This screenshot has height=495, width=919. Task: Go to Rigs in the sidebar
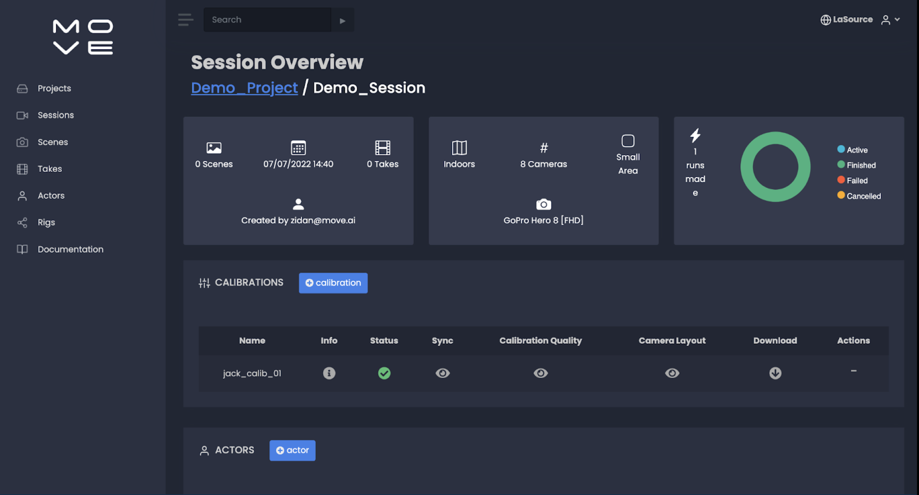tap(46, 223)
